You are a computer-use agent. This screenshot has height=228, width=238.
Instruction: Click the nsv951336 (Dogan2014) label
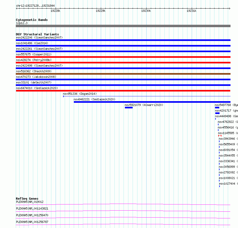[80, 94]
